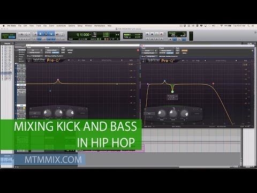The image size is (257, 193).
Task: Remove the selected band with the X button
Action: click(x=201, y=109)
